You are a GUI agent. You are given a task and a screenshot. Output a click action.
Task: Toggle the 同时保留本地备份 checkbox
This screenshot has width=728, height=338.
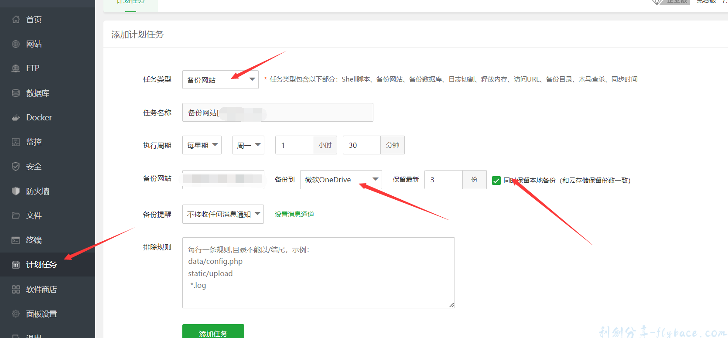(496, 181)
